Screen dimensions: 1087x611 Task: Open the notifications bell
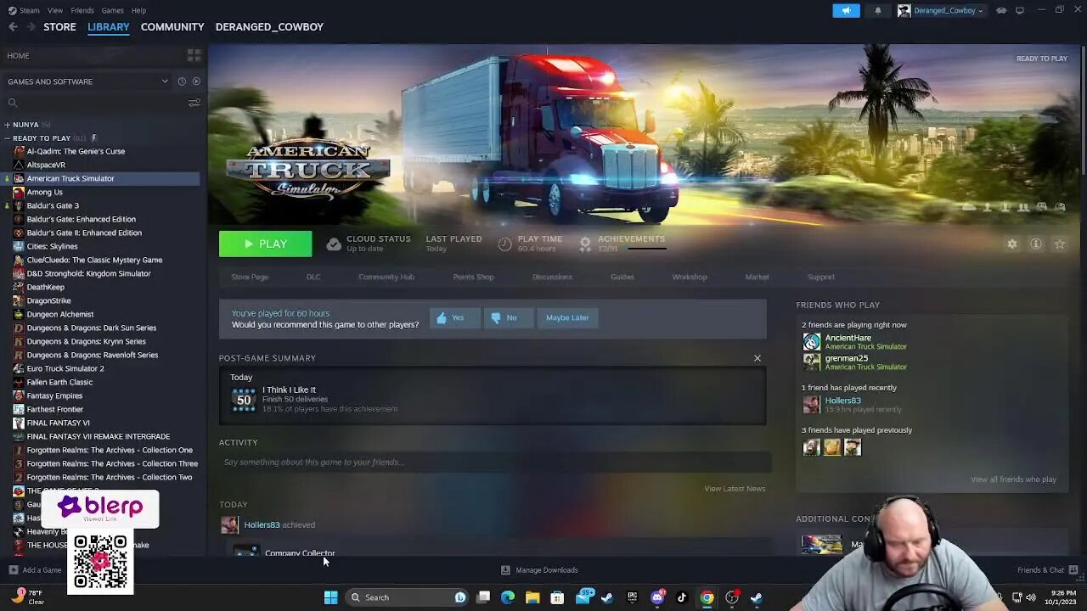coord(878,10)
